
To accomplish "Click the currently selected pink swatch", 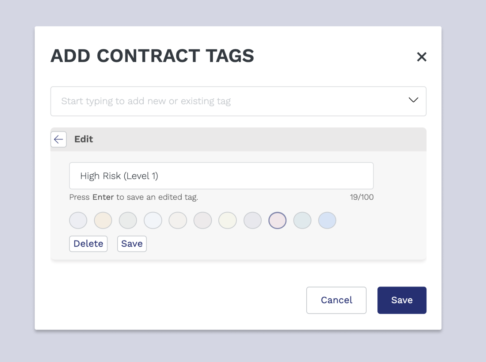I will click(x=277, y=220).
